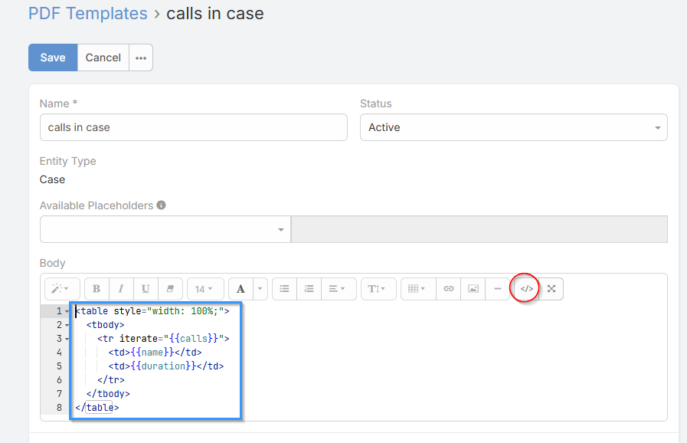Insert a picture into the body
687x443 pixels.
tap(473, 289)
